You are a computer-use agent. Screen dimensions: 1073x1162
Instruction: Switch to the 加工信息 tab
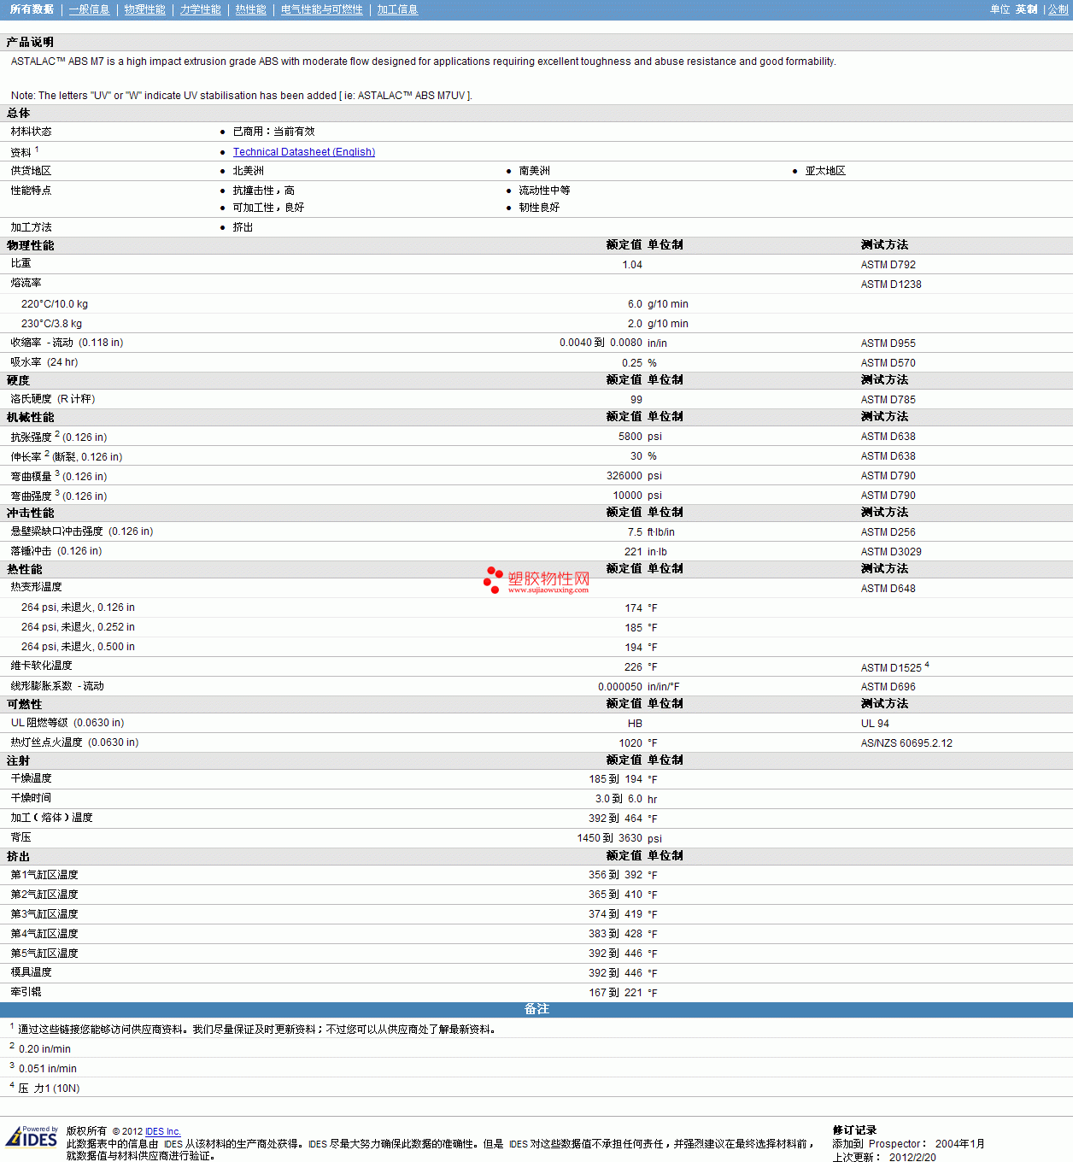point(398,9)
